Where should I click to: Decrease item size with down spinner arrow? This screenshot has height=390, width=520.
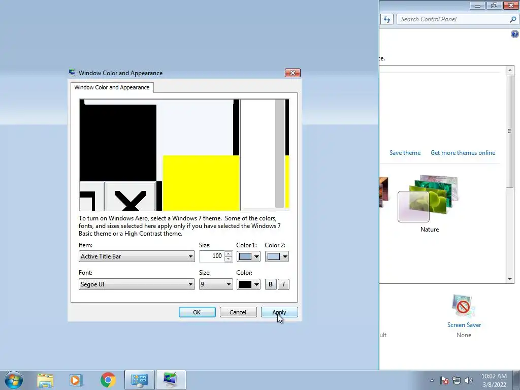228,258
